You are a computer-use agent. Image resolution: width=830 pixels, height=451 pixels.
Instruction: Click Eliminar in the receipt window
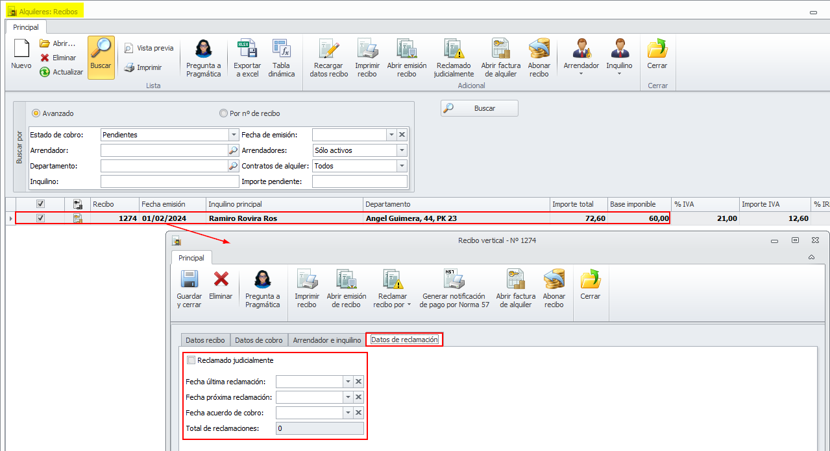pos(221,284)
